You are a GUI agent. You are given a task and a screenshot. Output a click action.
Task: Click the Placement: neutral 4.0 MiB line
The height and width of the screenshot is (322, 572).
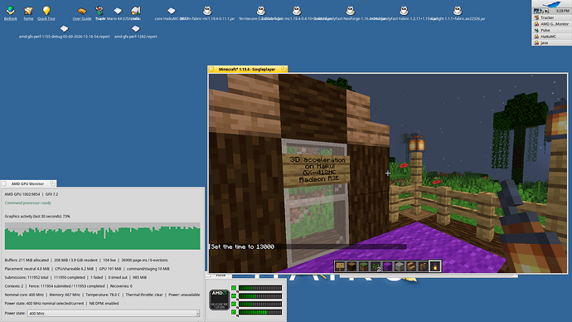(87, 269)
